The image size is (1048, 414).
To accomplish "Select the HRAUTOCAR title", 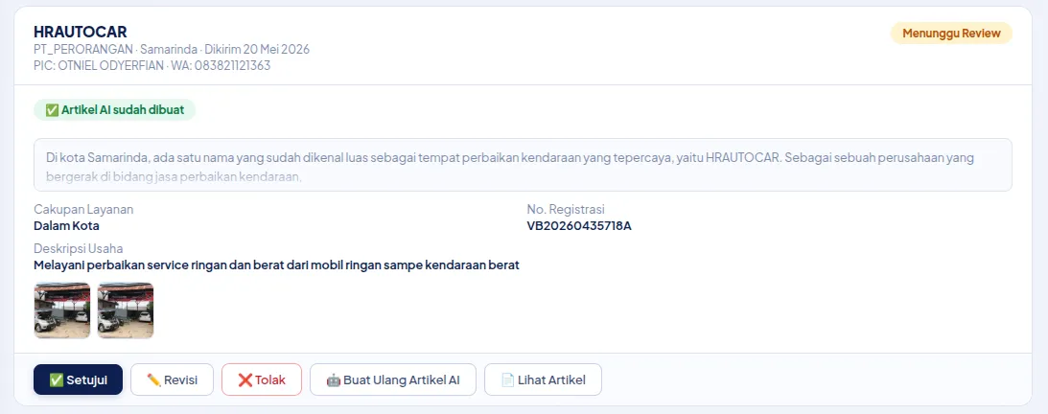I will tap(81, 32).
